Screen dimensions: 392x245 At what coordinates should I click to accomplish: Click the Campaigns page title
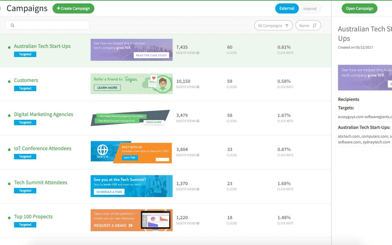pos(27,8)
